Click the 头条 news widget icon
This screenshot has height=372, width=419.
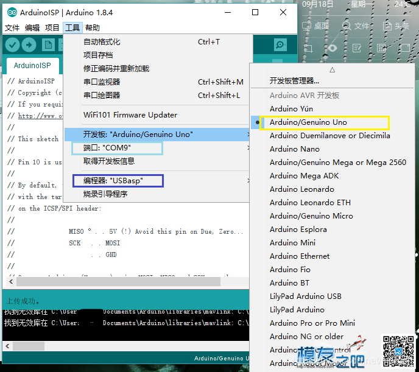(387, 26)
